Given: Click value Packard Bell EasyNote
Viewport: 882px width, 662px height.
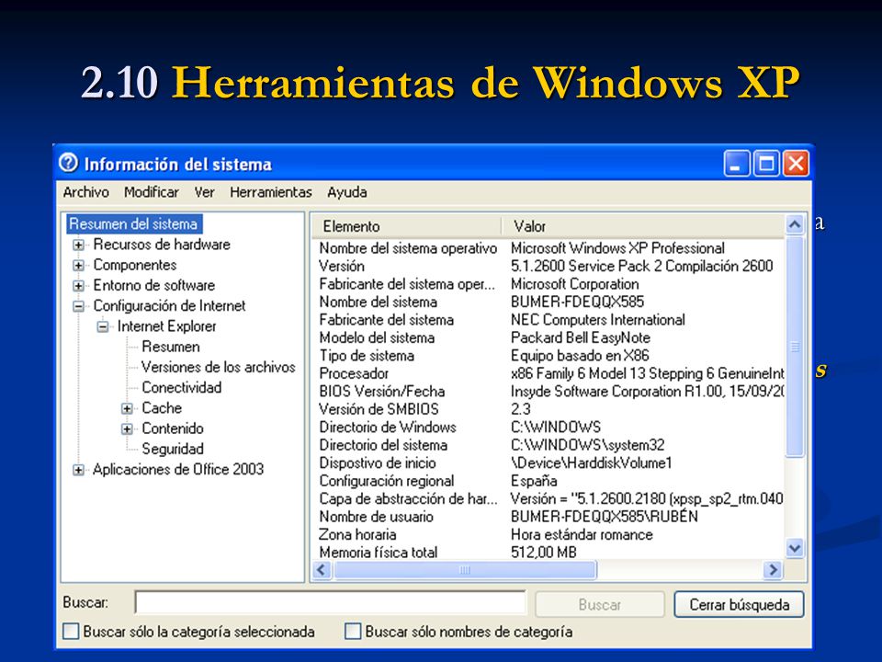Looking at the screenshot, I should [580, 337].
